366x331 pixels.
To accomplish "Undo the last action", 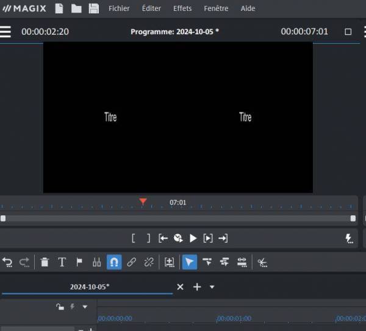I will pyautogui.click(x=7, y=262).
